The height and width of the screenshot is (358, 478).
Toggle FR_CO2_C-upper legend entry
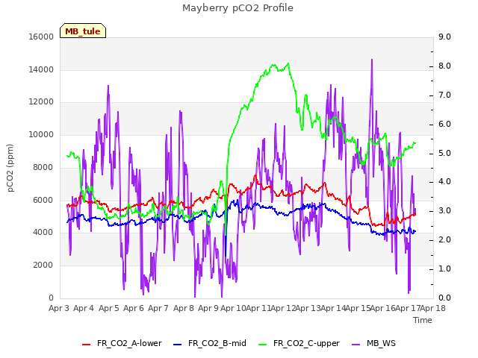tap(299, 343)
